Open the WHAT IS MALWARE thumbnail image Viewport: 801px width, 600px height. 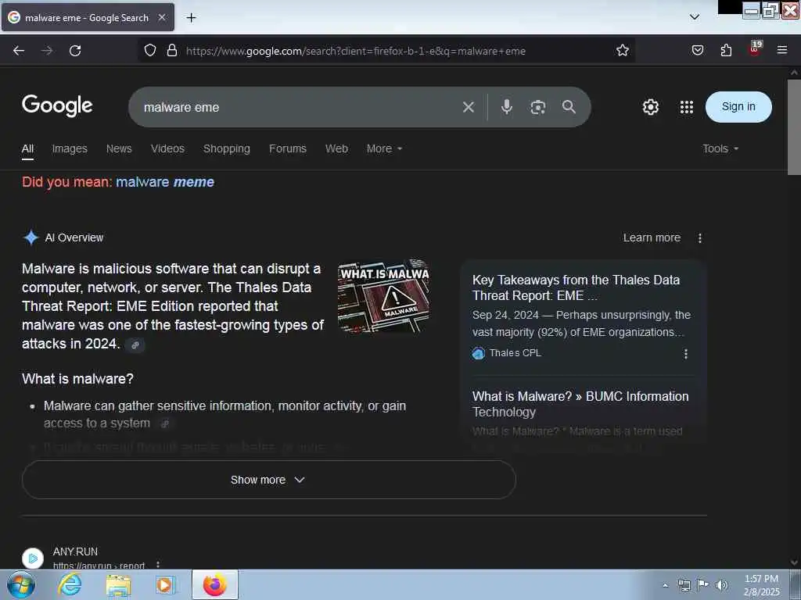coord(383,296)
